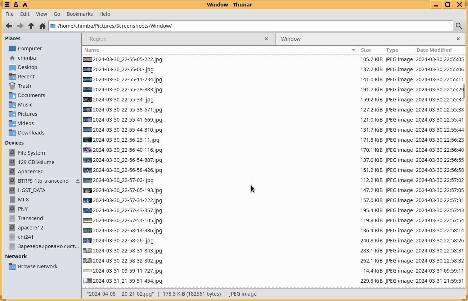Select file 2024-03-30_22-56-23-11.jpg

pos(126,140)
